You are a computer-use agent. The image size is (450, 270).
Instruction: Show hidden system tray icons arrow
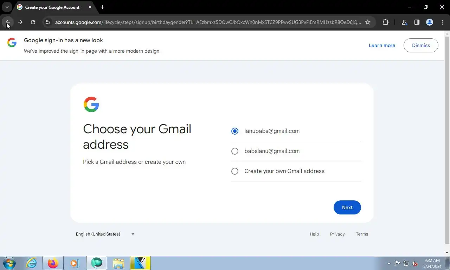pos(389,263)
